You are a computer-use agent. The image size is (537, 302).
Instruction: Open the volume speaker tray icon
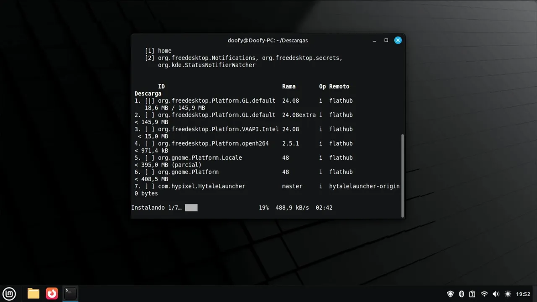[496, 294]
